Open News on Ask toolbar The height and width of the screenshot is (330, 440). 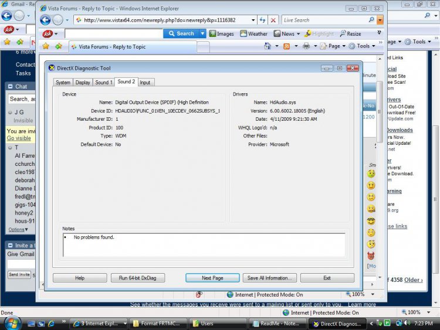(285, 33)
